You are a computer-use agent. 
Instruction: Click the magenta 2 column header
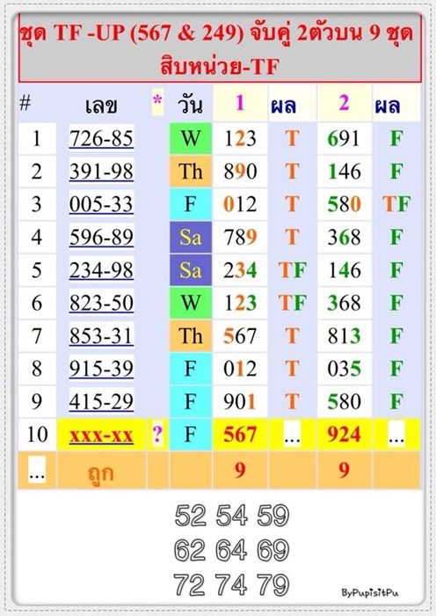pyautogui.click(x=344, y=103)
